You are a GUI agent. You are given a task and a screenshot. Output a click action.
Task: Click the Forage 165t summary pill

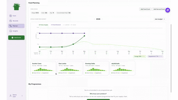click(140, 56)
